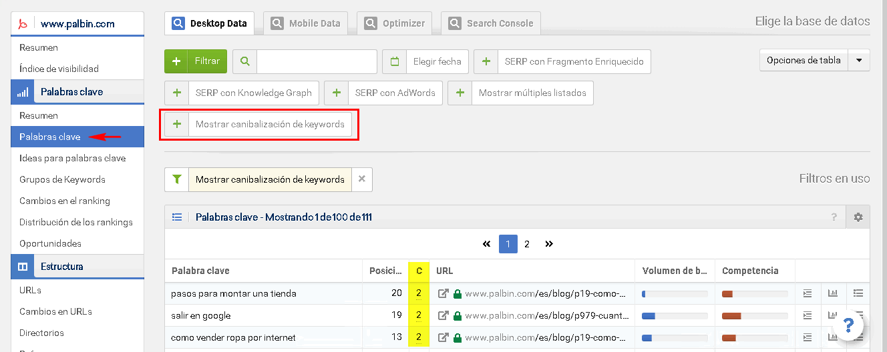The height and width of the screenshot is (352, 887).
Task: Click chart icon in como vender ropa row
Action: pyautogui.click(x=832, y=337)
